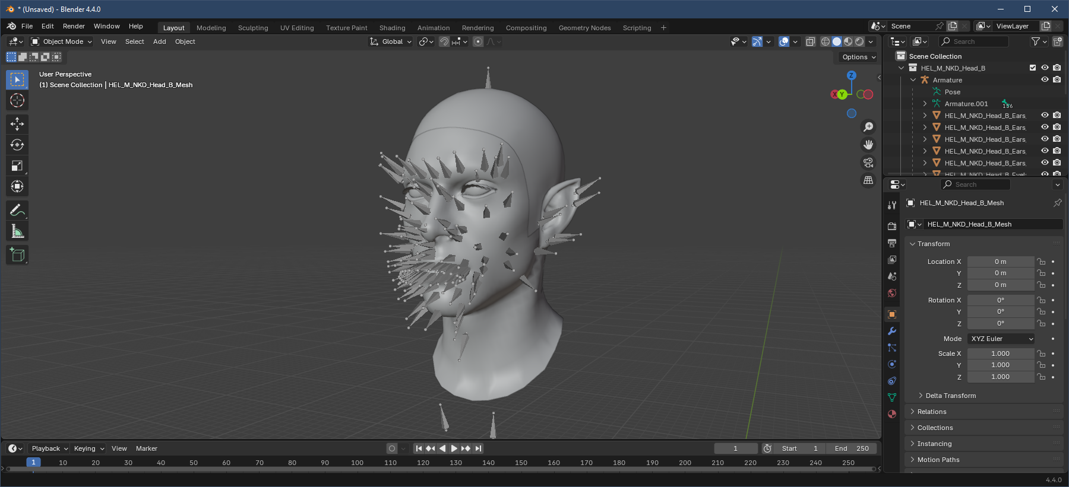
Task: Switch perspective/orthographic with grid icon
Action: point(868,180)
